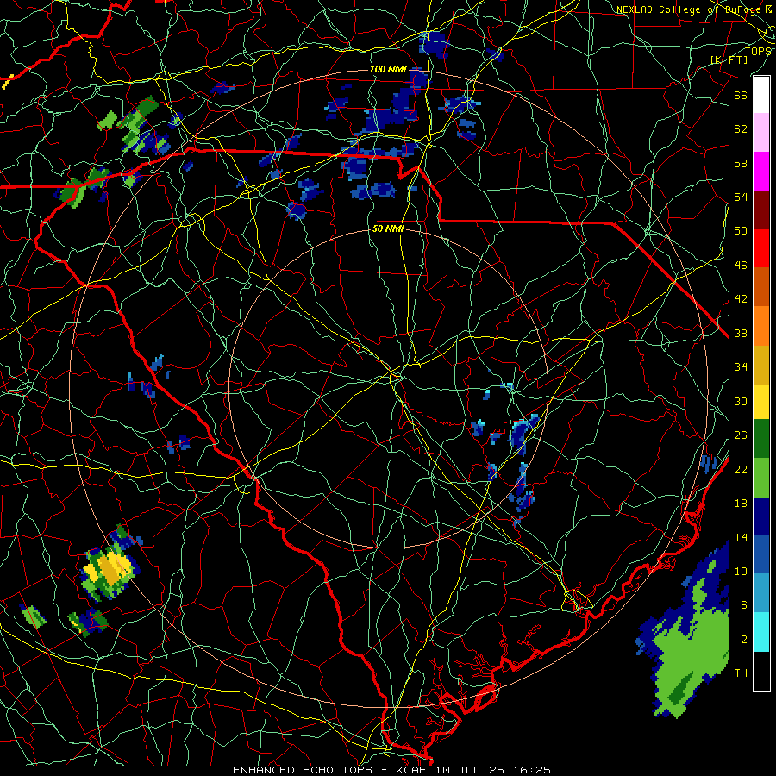Click the cyan legend swatch
This screenshot has height=776, width=776.
pos(761,632)
